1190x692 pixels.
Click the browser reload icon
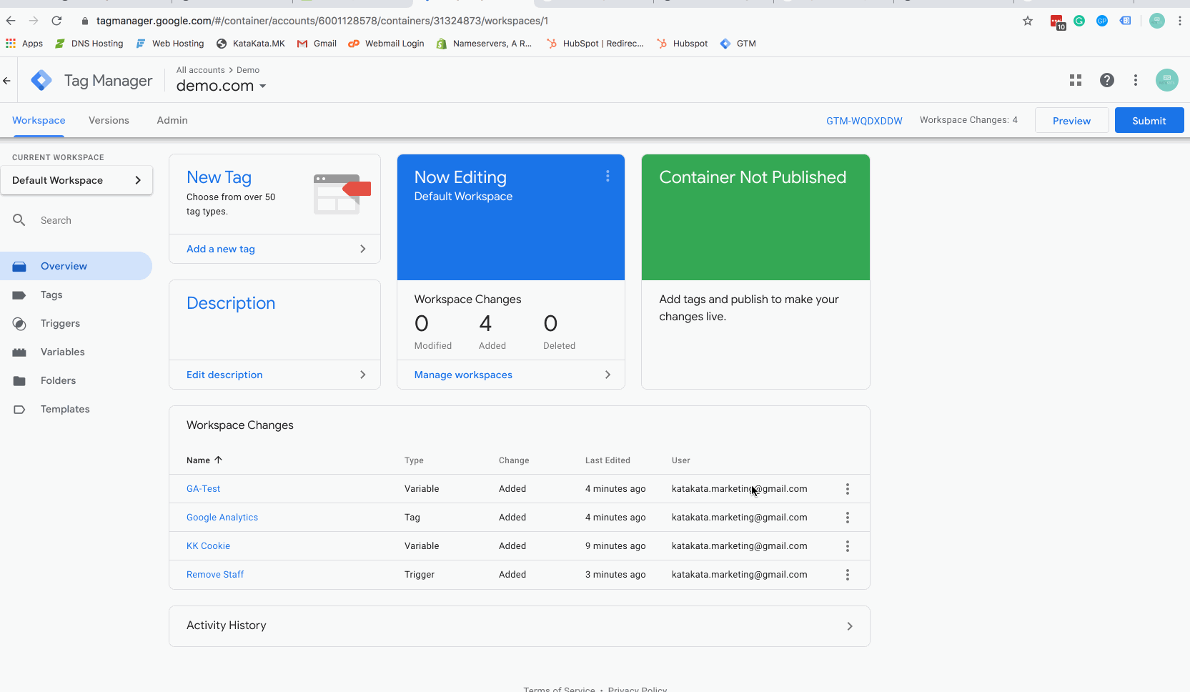56,21
